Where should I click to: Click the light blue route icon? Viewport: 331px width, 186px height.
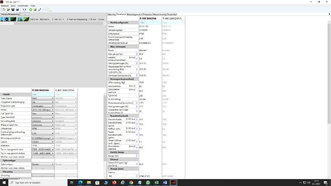click(2, 19)
